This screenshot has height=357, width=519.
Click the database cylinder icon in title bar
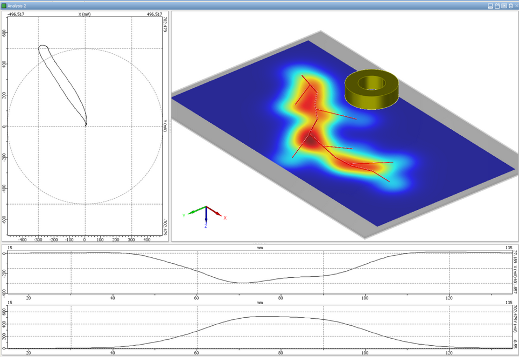click(511, 6)
